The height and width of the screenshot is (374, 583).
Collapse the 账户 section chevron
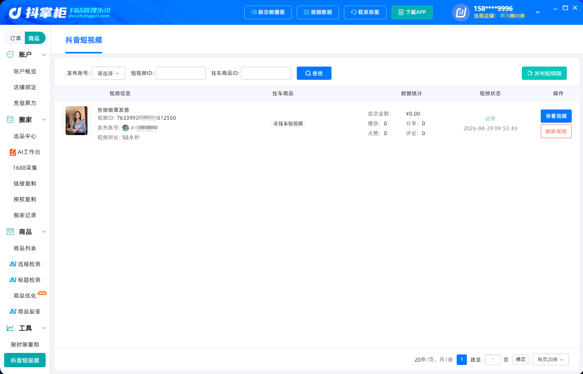[44, 55]
